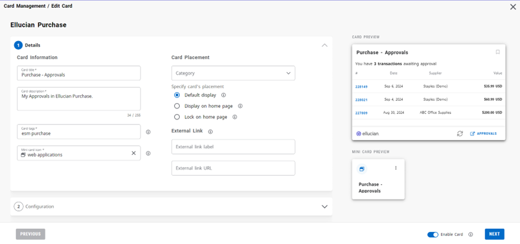Image resolution: width=520 pixels, height=244 pixels.
Task: Show info for Display on home page
Action: [x=240, y=106]
